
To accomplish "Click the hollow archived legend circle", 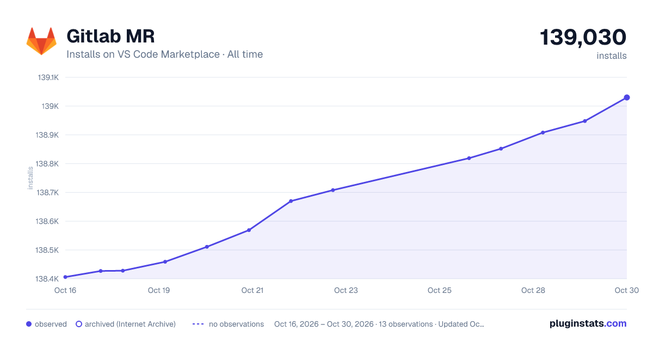I will point(78,324).
